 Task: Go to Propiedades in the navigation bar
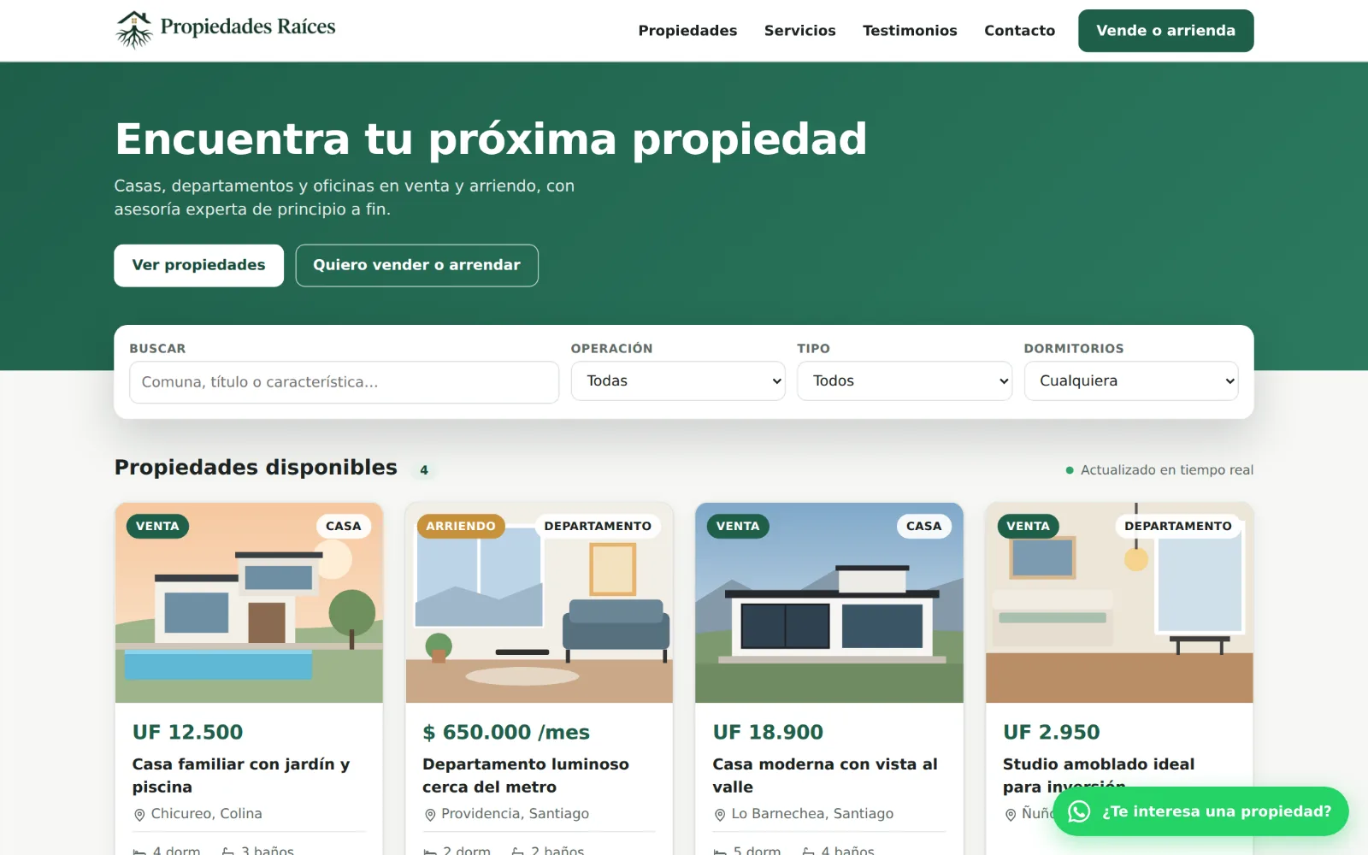pos(687,31)
